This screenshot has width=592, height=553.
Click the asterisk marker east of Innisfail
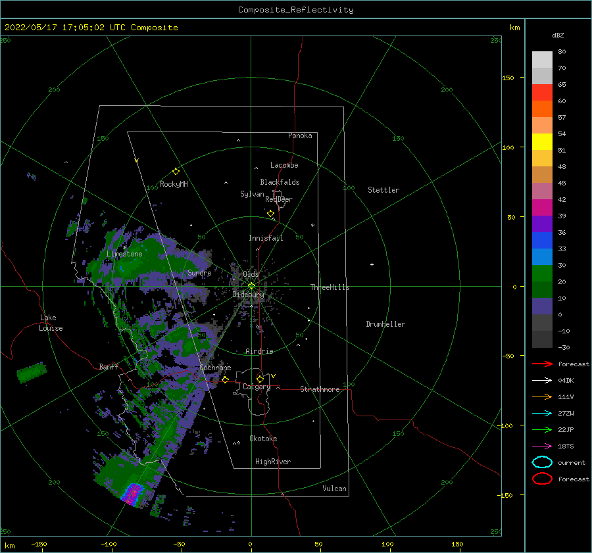point(312,226)
